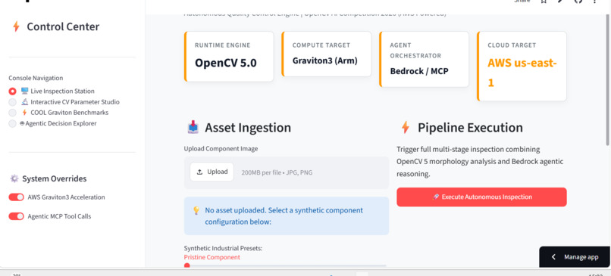611x276 pixels.
Task: Click the monitor icon for Live Inspection Station
Action: click(24, 91)
